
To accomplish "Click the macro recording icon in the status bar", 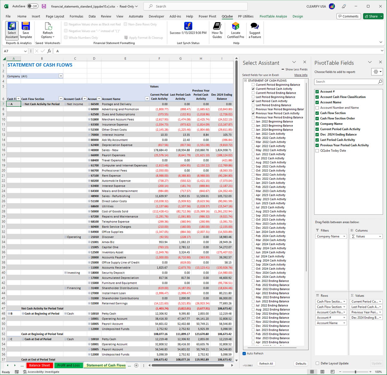I will pos(17,372).
